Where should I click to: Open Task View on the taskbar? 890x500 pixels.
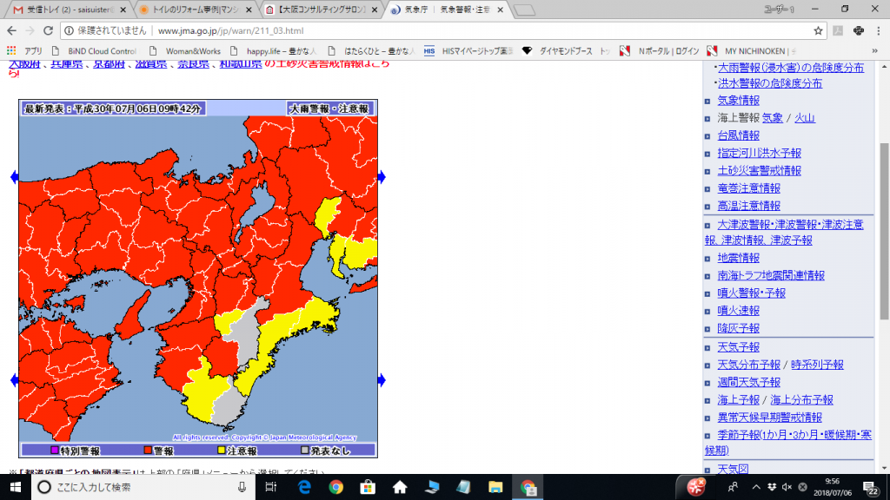[270, 487]
